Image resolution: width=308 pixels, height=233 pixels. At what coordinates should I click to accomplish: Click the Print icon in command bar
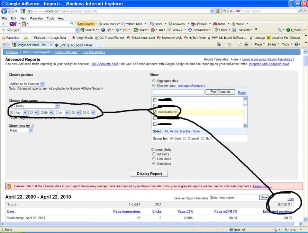(x=246, y=45)
